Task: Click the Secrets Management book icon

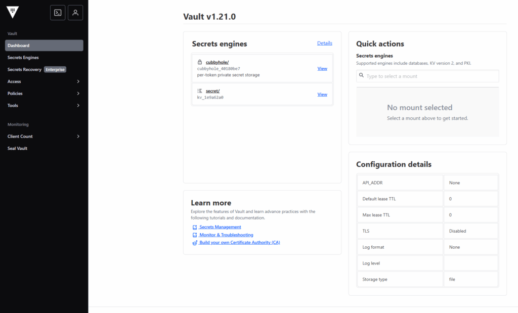Action: click(x=195, y=228)
